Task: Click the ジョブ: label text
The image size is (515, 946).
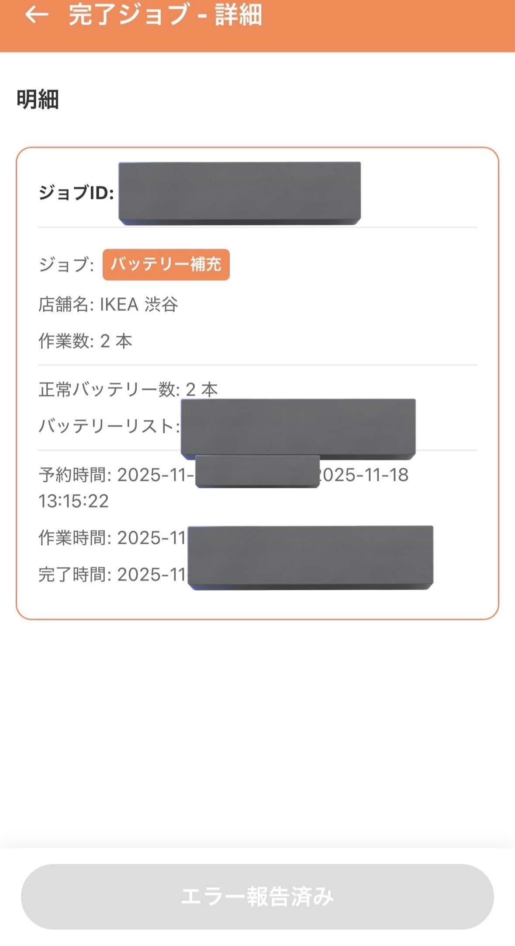Action: point(66,265)
